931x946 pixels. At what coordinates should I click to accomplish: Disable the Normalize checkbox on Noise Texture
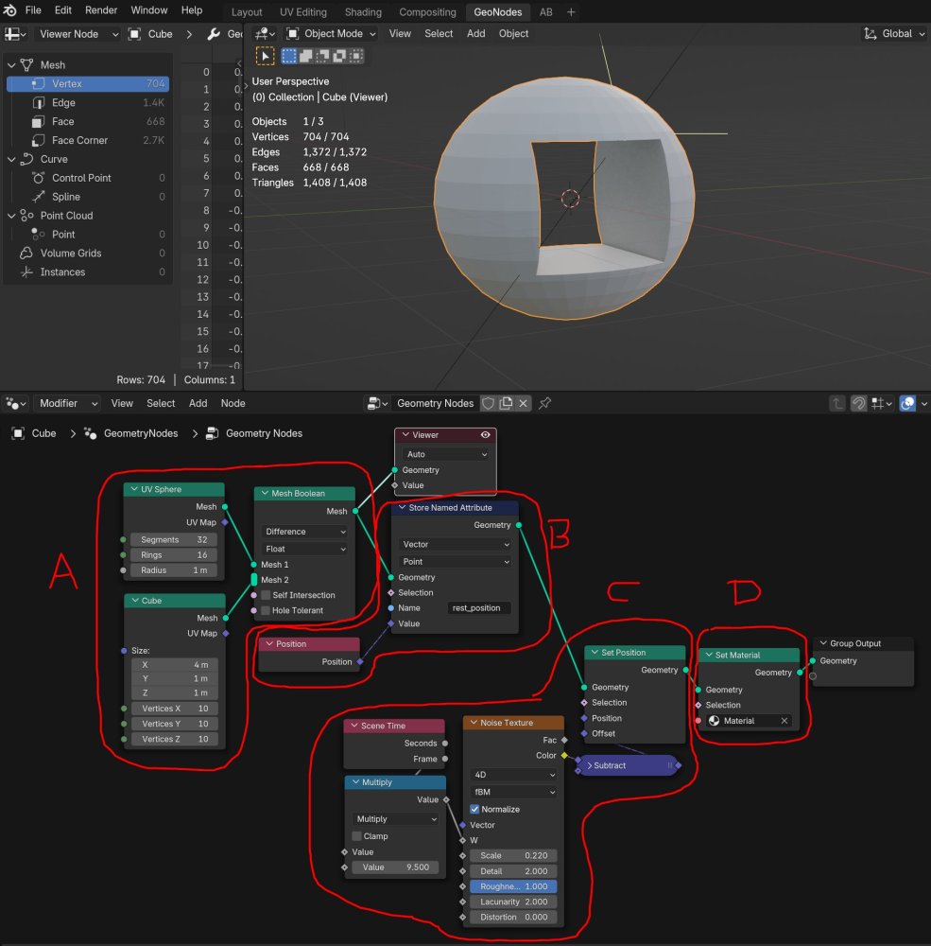pyautogui.click(x=474, y=809)
